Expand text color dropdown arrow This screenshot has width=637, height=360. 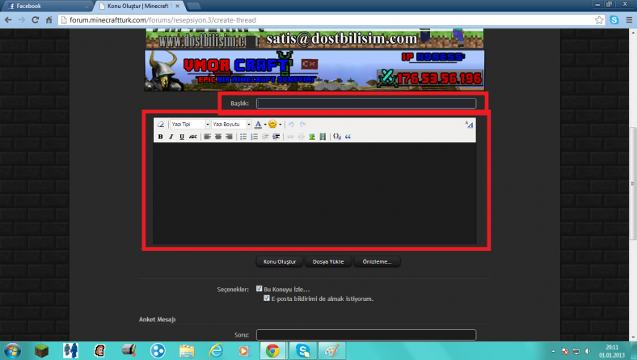coord(265,125)
